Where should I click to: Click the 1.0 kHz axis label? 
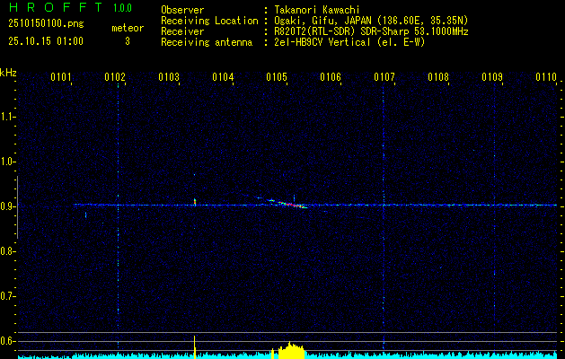7,162
